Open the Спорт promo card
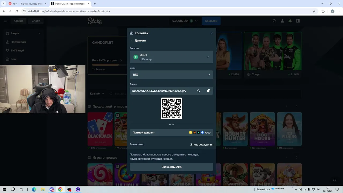343x193 pixels. tap(273, 55)
